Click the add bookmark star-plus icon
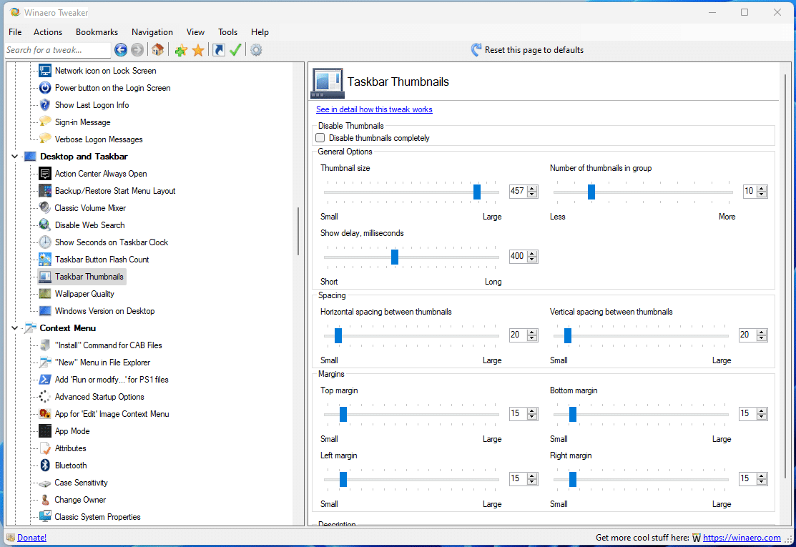 [181, 50]
